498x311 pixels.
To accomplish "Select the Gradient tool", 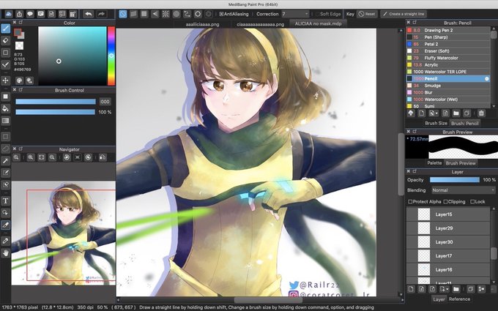I will click(x=5, y=120).
